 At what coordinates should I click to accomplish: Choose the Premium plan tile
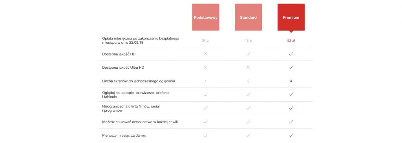pos(291,18)
